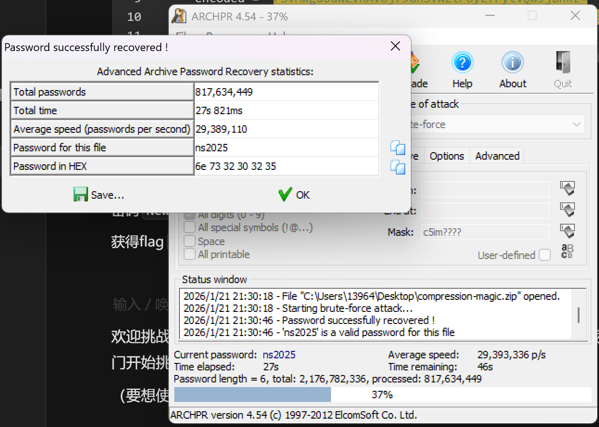
Task: Click line number 10 in the background editor
Action: tap(134, 17)
